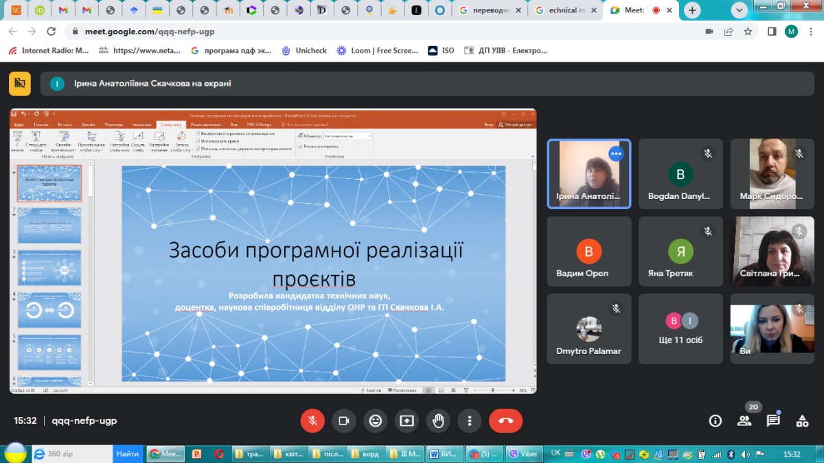Screen dimensions: 824x463
Task: Click the Chrome tab search arrow
Action: [740, 10]
